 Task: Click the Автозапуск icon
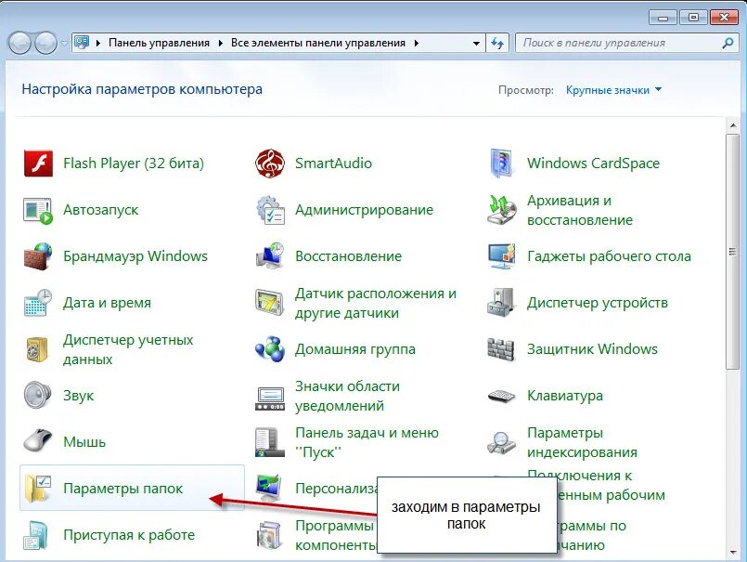tap(38, 210)
